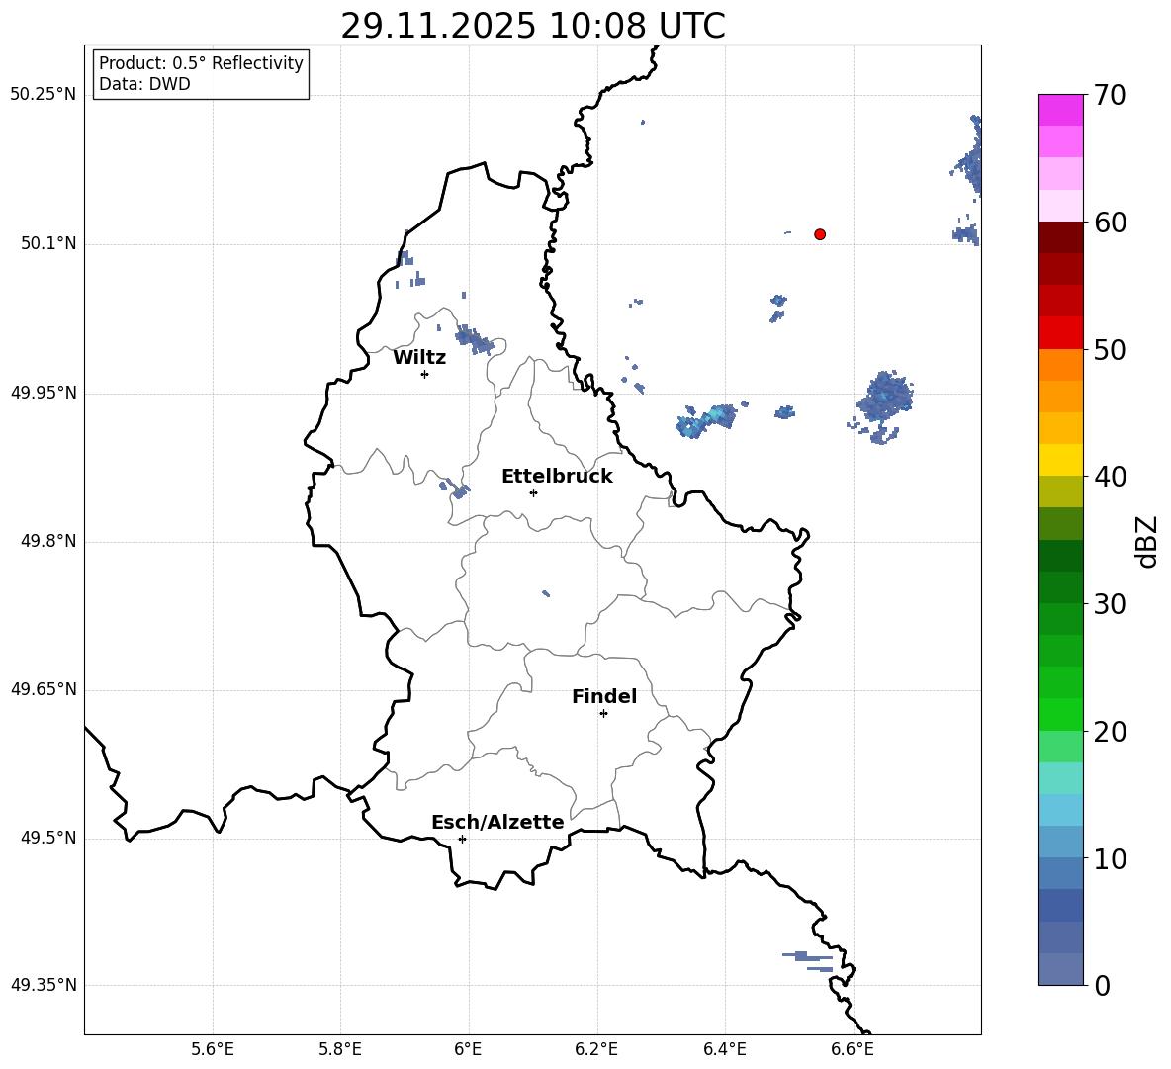
Task: Click the red radar site dot
Action: point(820,234)
